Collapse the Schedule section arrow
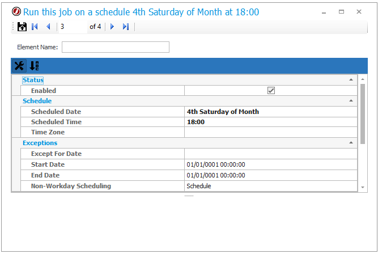Viewport: 378px width, 254px height. tap(351, 100)
